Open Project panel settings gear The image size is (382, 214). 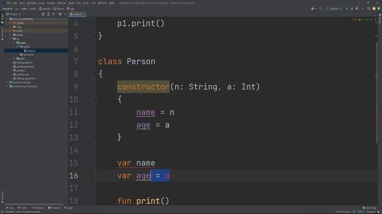click(x=60, y=14)
